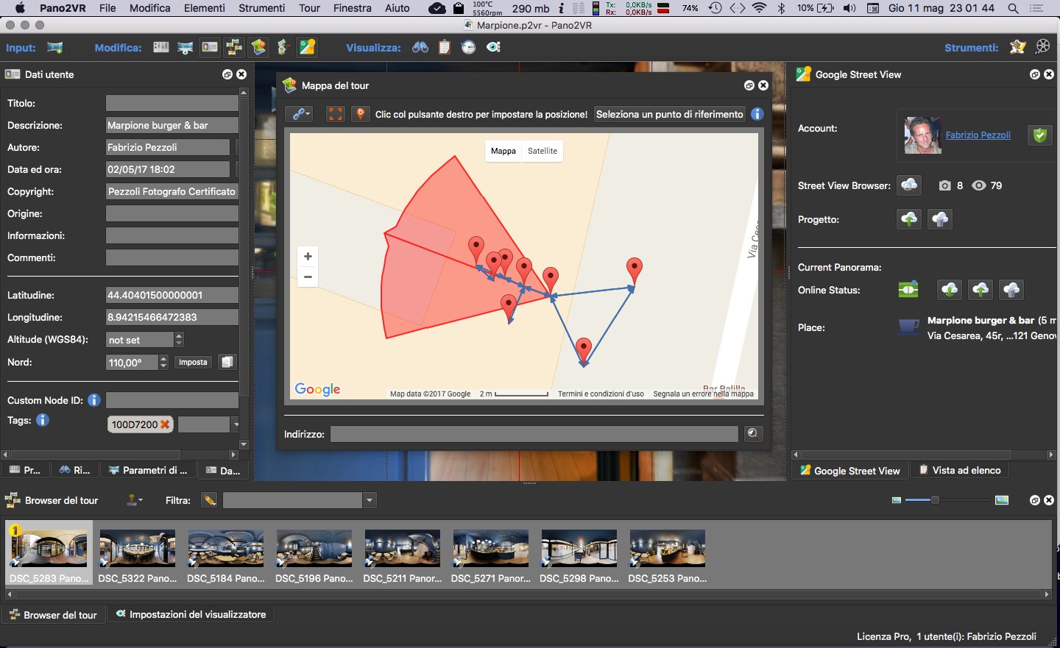Adjust the Altitude stepper arrows
Image resolution: width=1060 pixels, height=648 pixels.
[179, 340]
